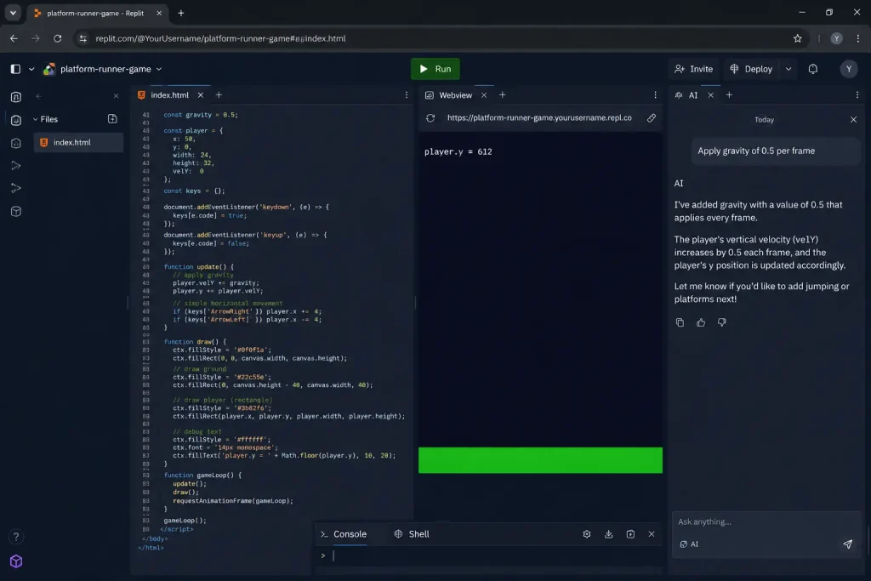Open the dropdown arrow beside sidebar toggle
This screenshot has height=581, width=871.
31,69
